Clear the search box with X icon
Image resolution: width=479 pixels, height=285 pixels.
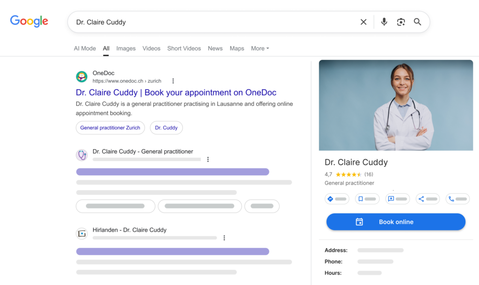tap(363, 22)
